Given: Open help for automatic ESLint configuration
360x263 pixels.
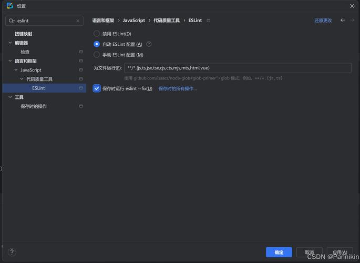Looking at the screenshot, I should (x=149, y=44).
